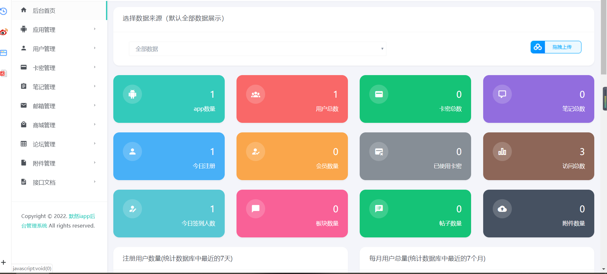
Task: Click the card icon on 已使用卡密 card
Action: (379, 151)
